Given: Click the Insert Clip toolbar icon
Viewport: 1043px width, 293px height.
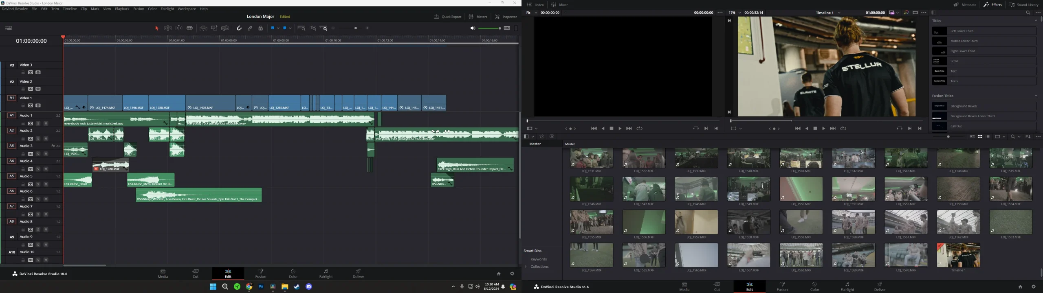Looking at the screenshot, I should coord(203,28).
